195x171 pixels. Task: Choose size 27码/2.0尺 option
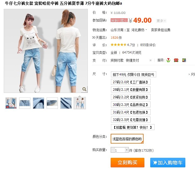pyautogui.click(x=131, y=82)
